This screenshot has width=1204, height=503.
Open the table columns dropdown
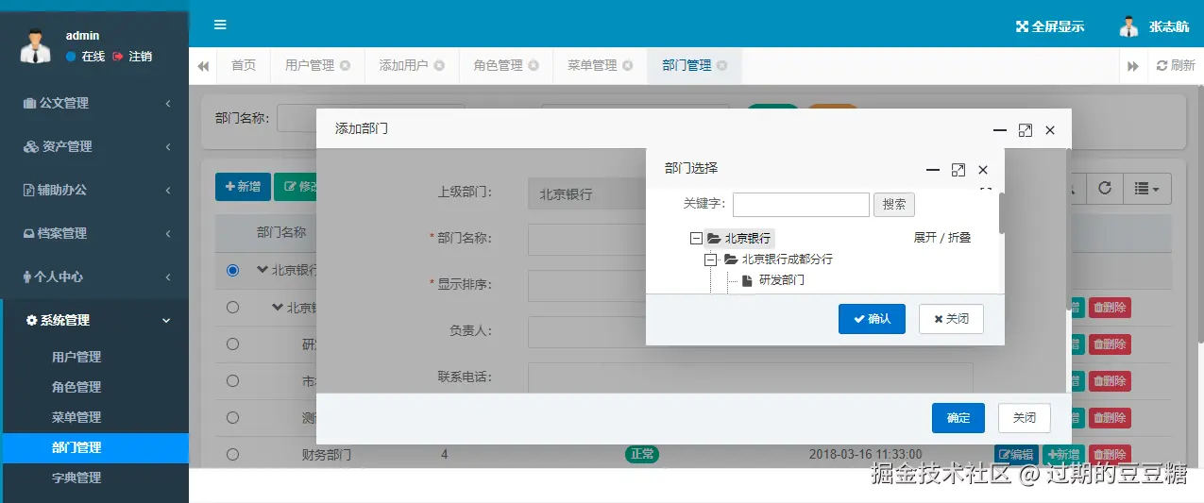1147,188
